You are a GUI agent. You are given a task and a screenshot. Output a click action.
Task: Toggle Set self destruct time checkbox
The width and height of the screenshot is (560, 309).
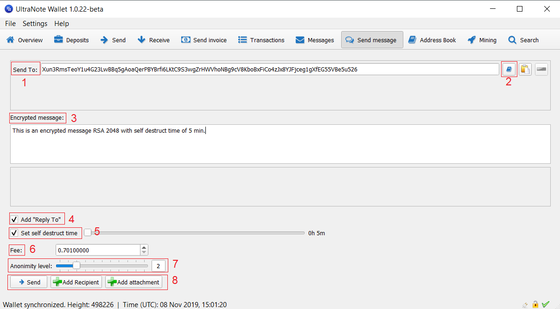click(x=14, y=233)
